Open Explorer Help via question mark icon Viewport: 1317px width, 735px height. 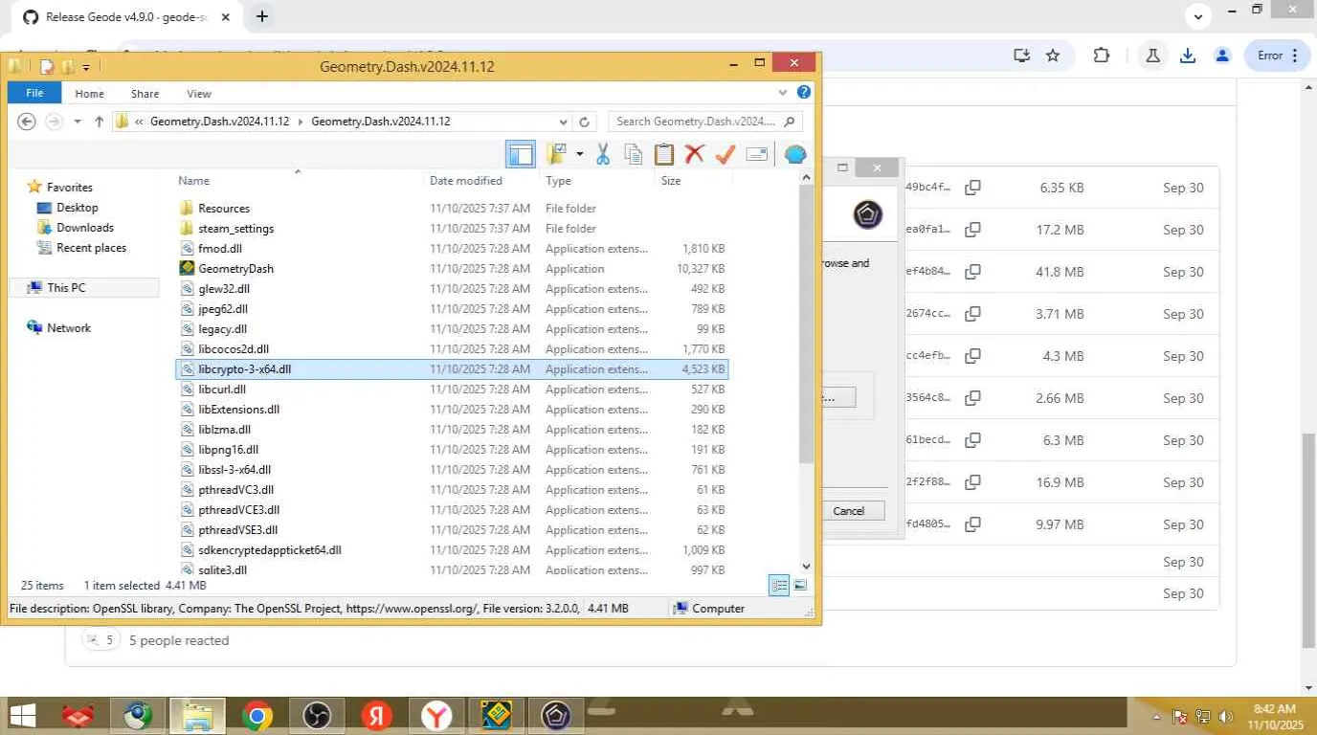click(x=804, y=93)
